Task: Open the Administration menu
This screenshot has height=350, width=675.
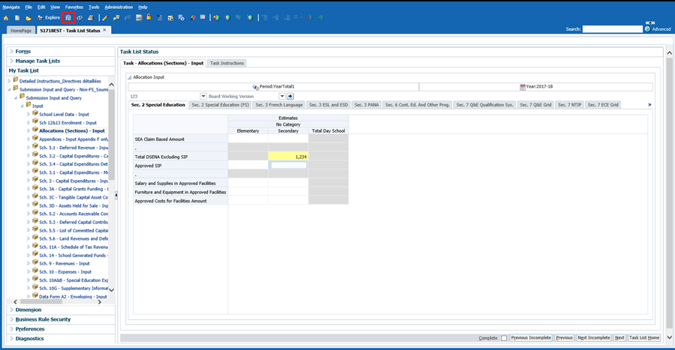Action: (x=119, y=7)
